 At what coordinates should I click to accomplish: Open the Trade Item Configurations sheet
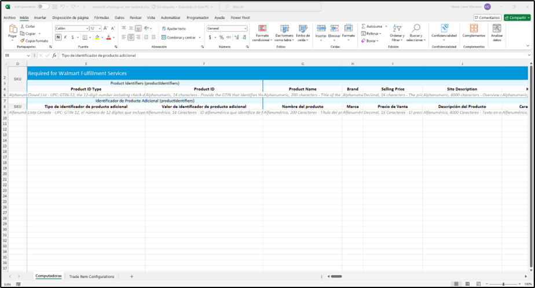(92, 276)
